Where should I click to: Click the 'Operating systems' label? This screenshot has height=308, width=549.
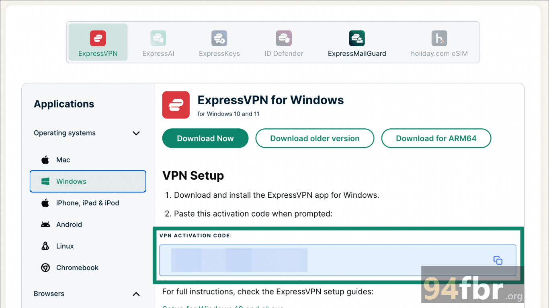point(65,133)
